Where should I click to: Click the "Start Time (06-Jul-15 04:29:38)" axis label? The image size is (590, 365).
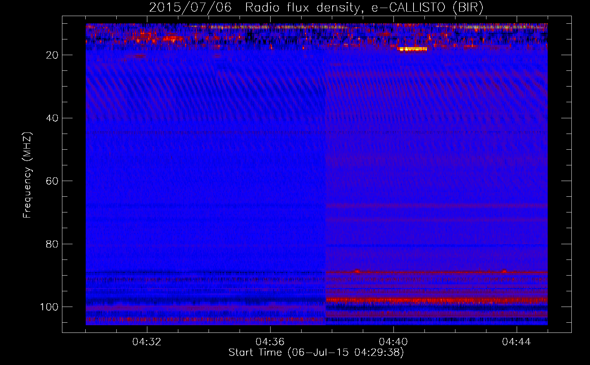(316, 353)
